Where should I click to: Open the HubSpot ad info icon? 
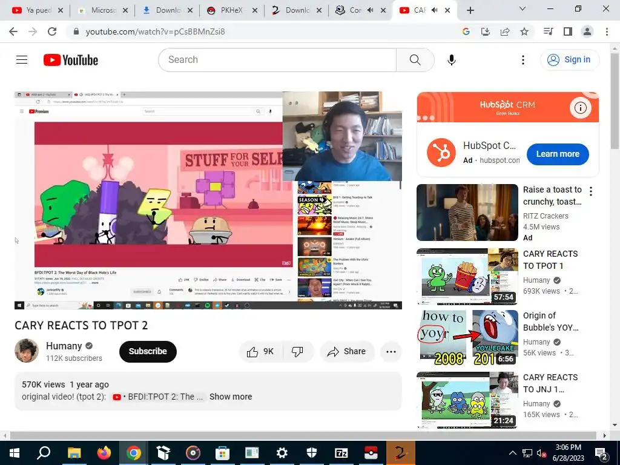[580, 108]
